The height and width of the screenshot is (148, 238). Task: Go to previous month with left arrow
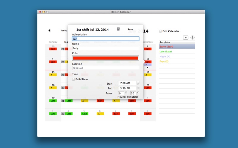(49, 30)
